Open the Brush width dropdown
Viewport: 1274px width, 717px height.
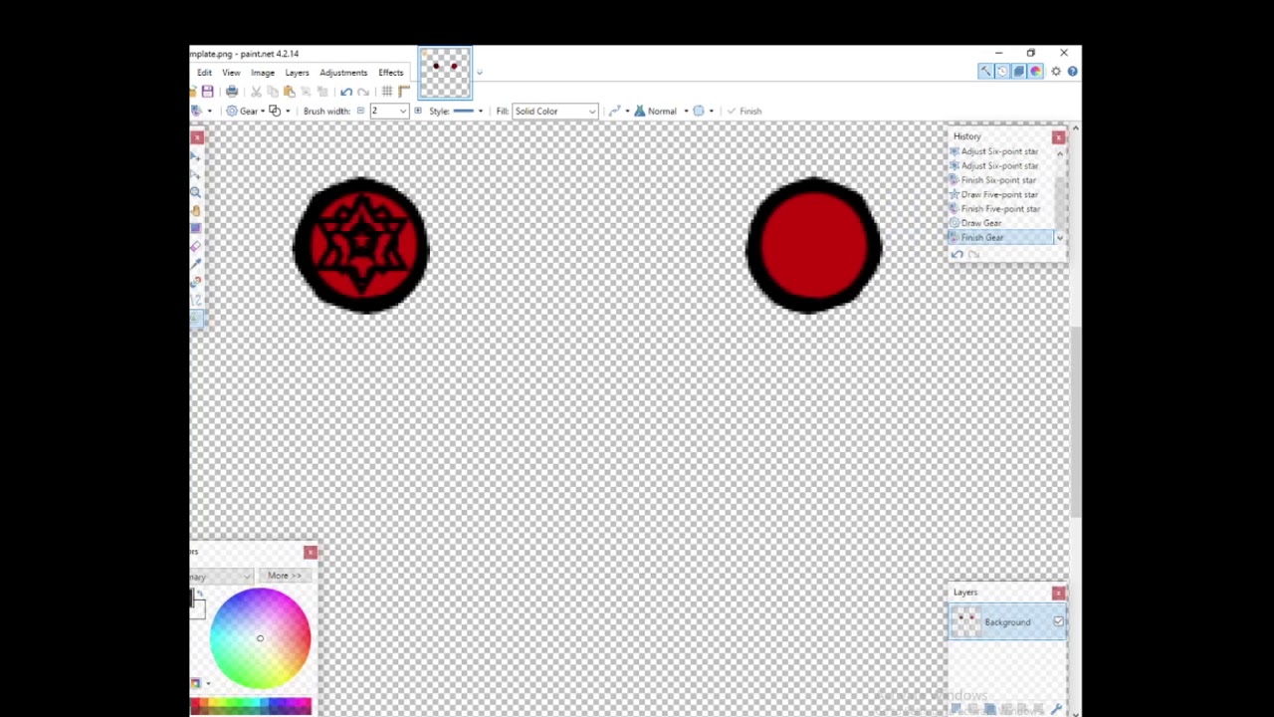(x=402, y=112)
